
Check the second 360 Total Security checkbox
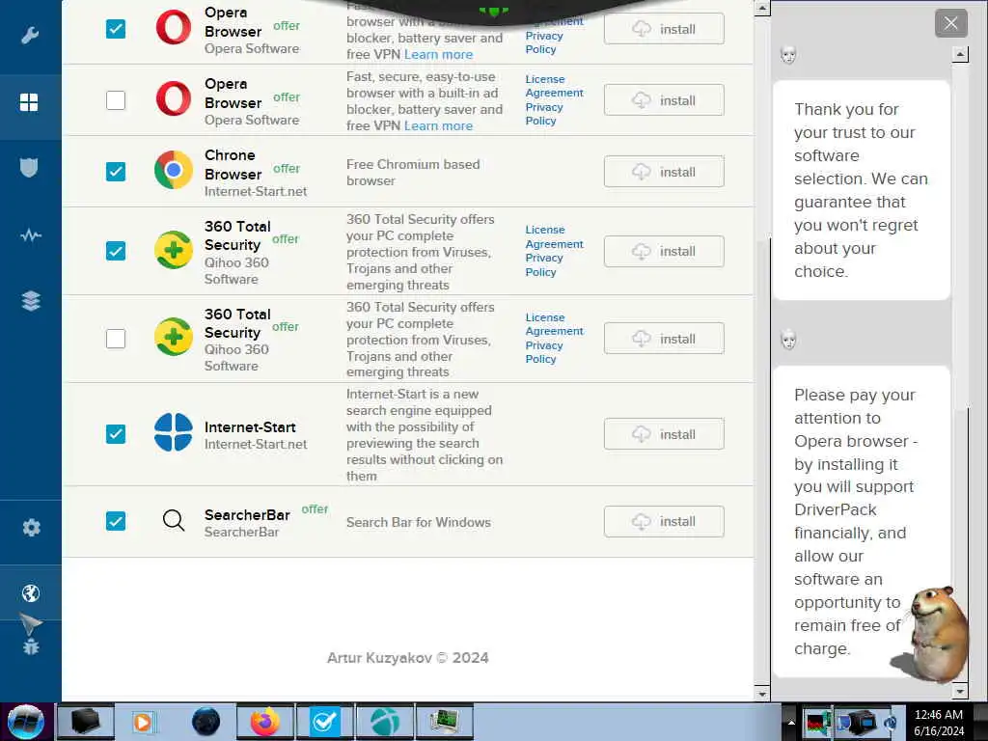(116, 339)
